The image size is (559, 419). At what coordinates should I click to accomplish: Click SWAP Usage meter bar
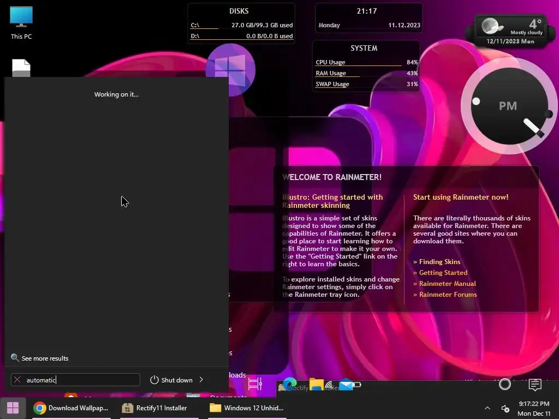[366, 85]
